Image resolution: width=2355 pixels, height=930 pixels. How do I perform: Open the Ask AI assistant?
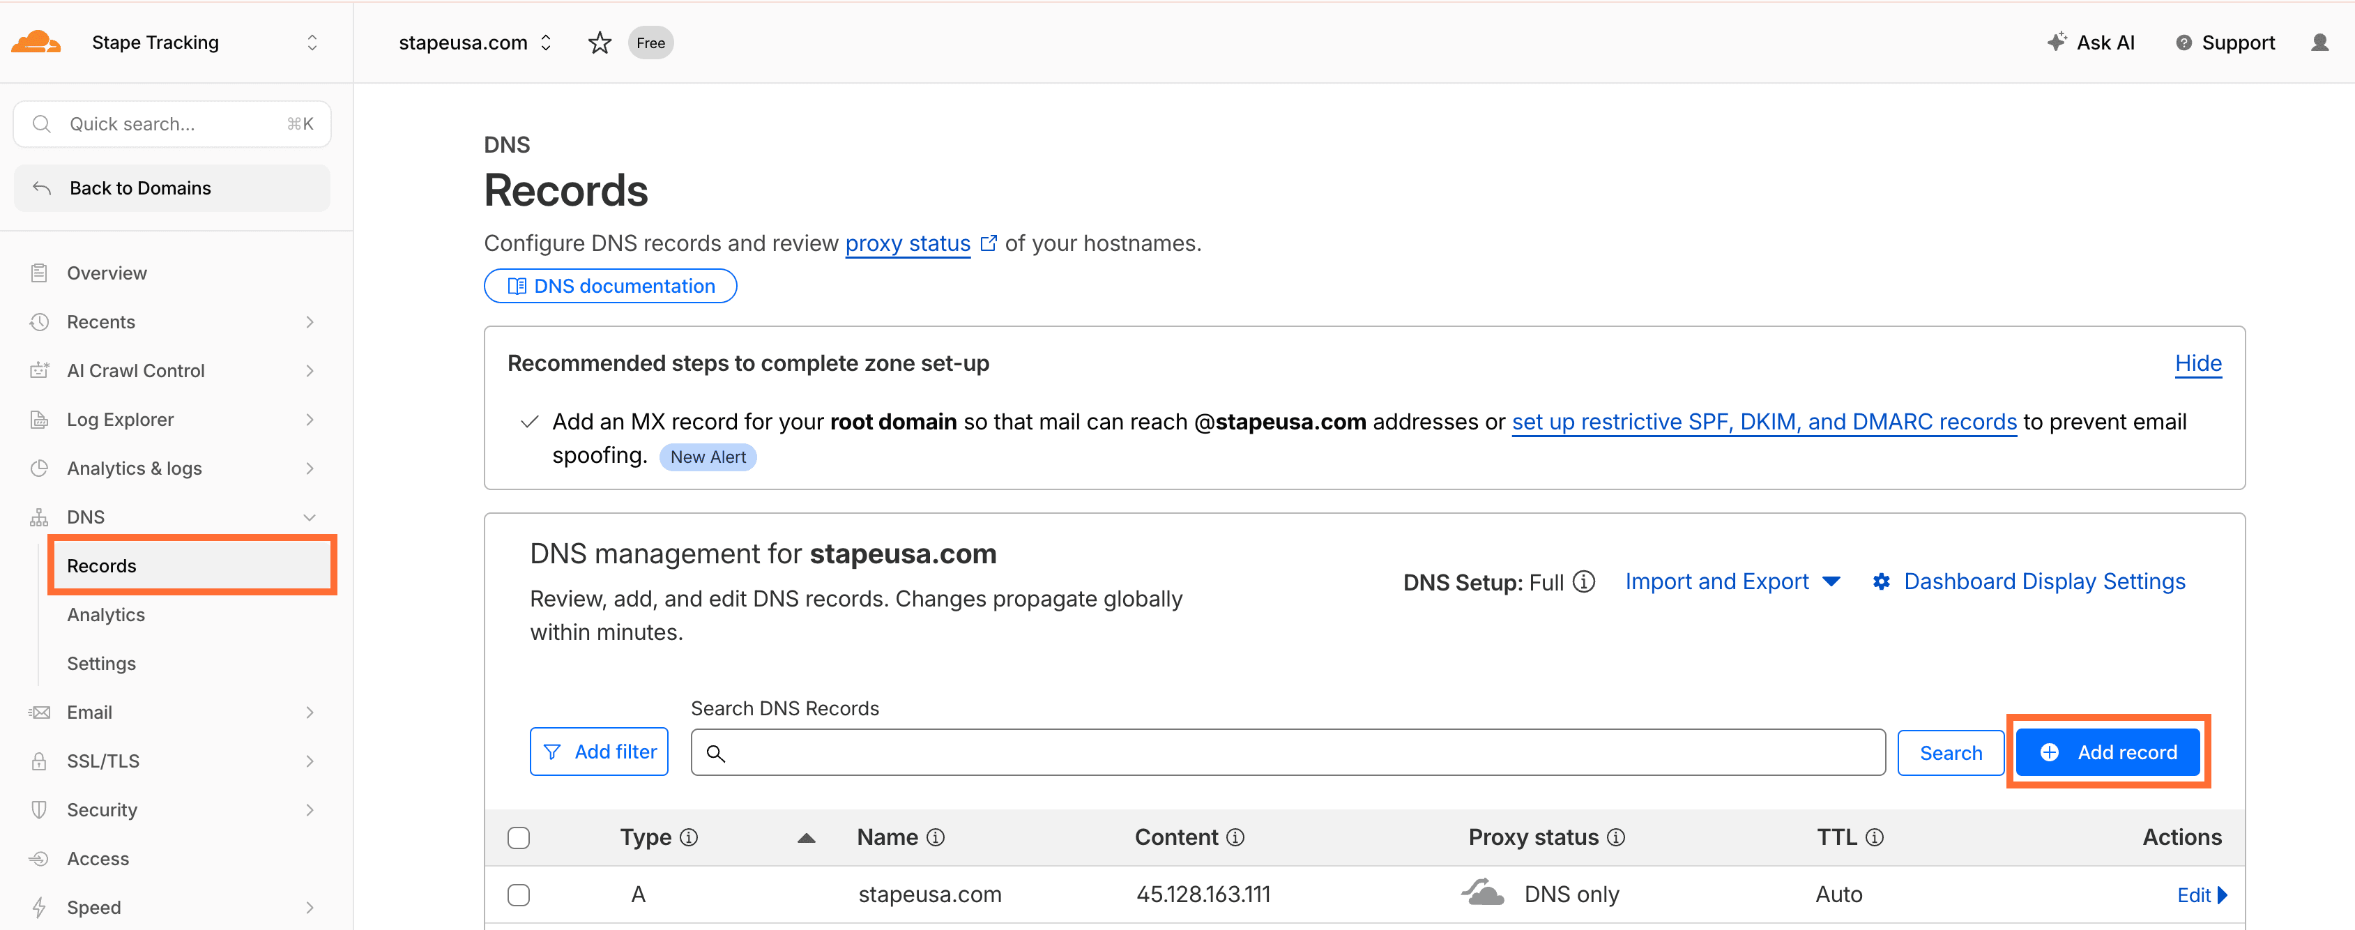tap(2091, 42)
